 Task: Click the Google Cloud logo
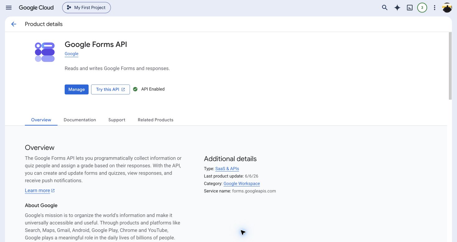pos(36,8)
